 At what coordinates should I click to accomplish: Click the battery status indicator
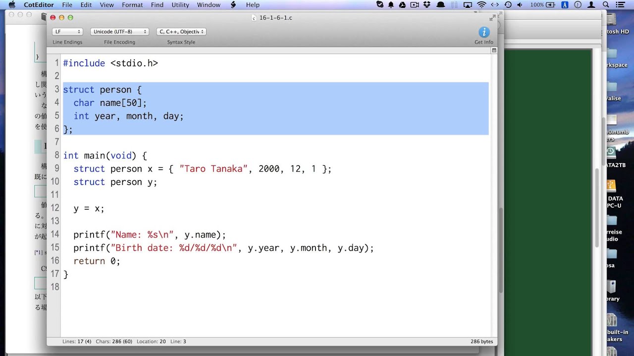(x=543, y=4)
